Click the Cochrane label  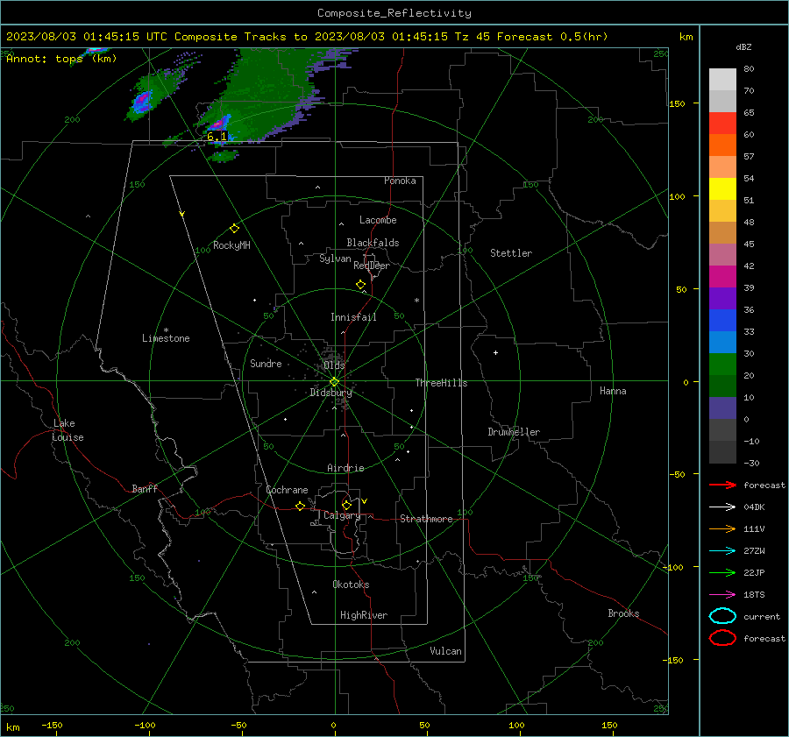tap(287, 490)
